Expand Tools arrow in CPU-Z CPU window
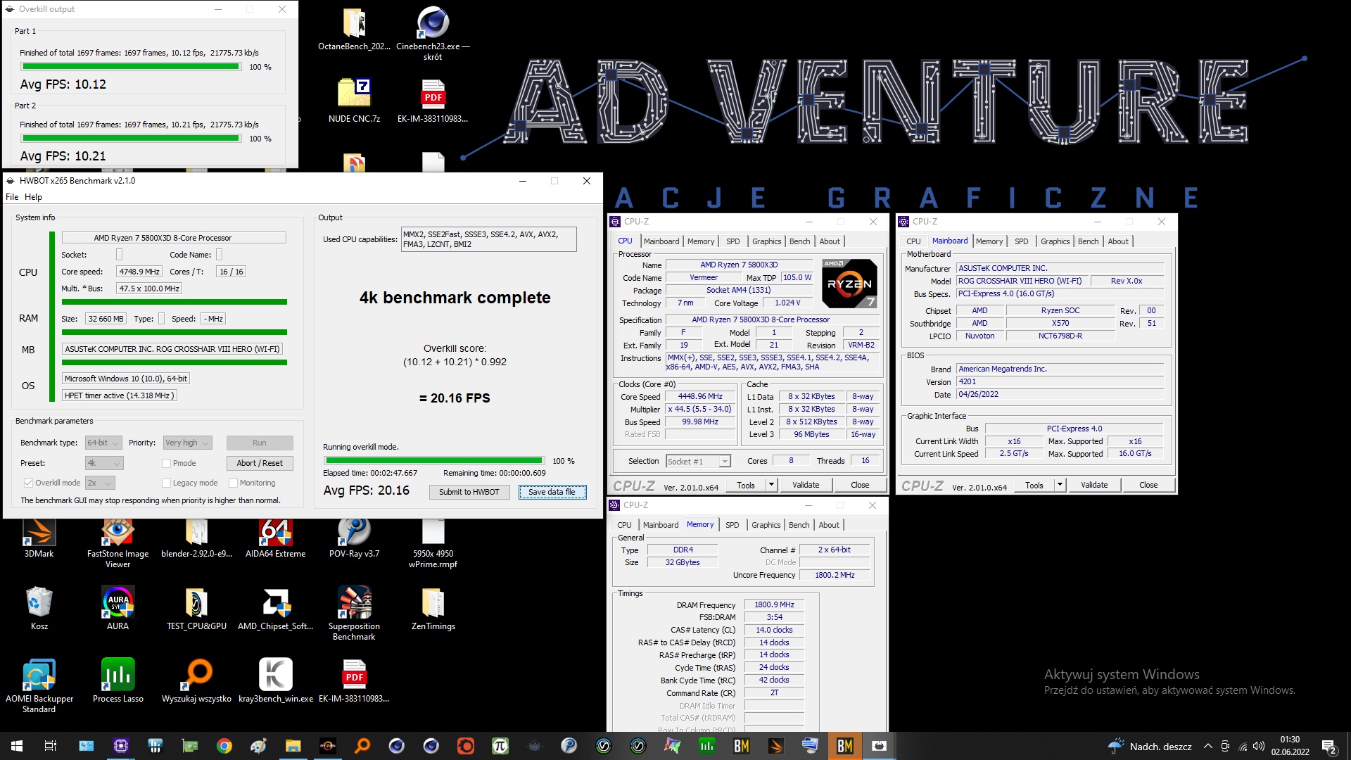Viewport: 1351px width, 760px height. [x=771, y=485]
